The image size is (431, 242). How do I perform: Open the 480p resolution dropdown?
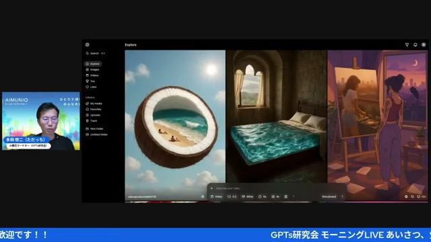coord(247,197)
